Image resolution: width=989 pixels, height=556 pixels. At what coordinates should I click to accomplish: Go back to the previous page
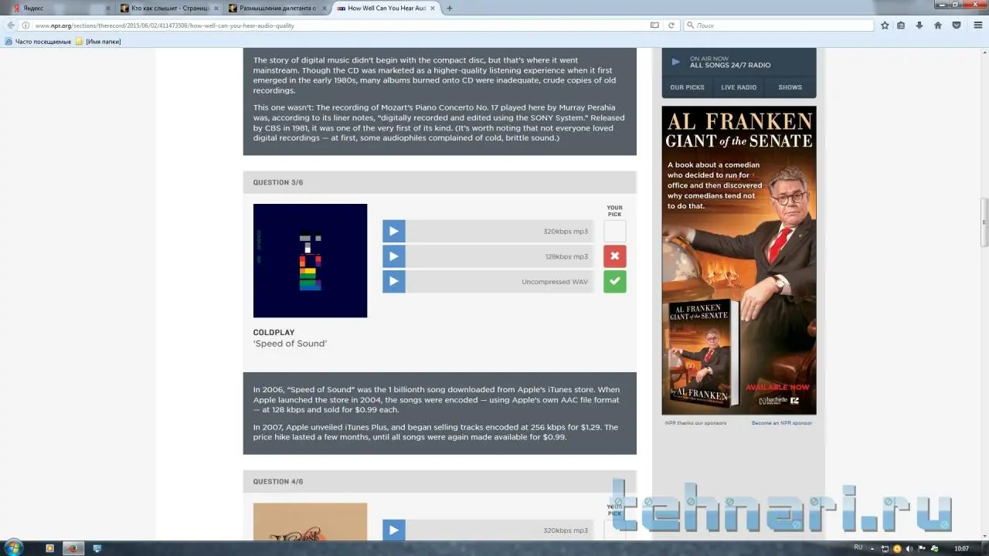pos(11,25)
